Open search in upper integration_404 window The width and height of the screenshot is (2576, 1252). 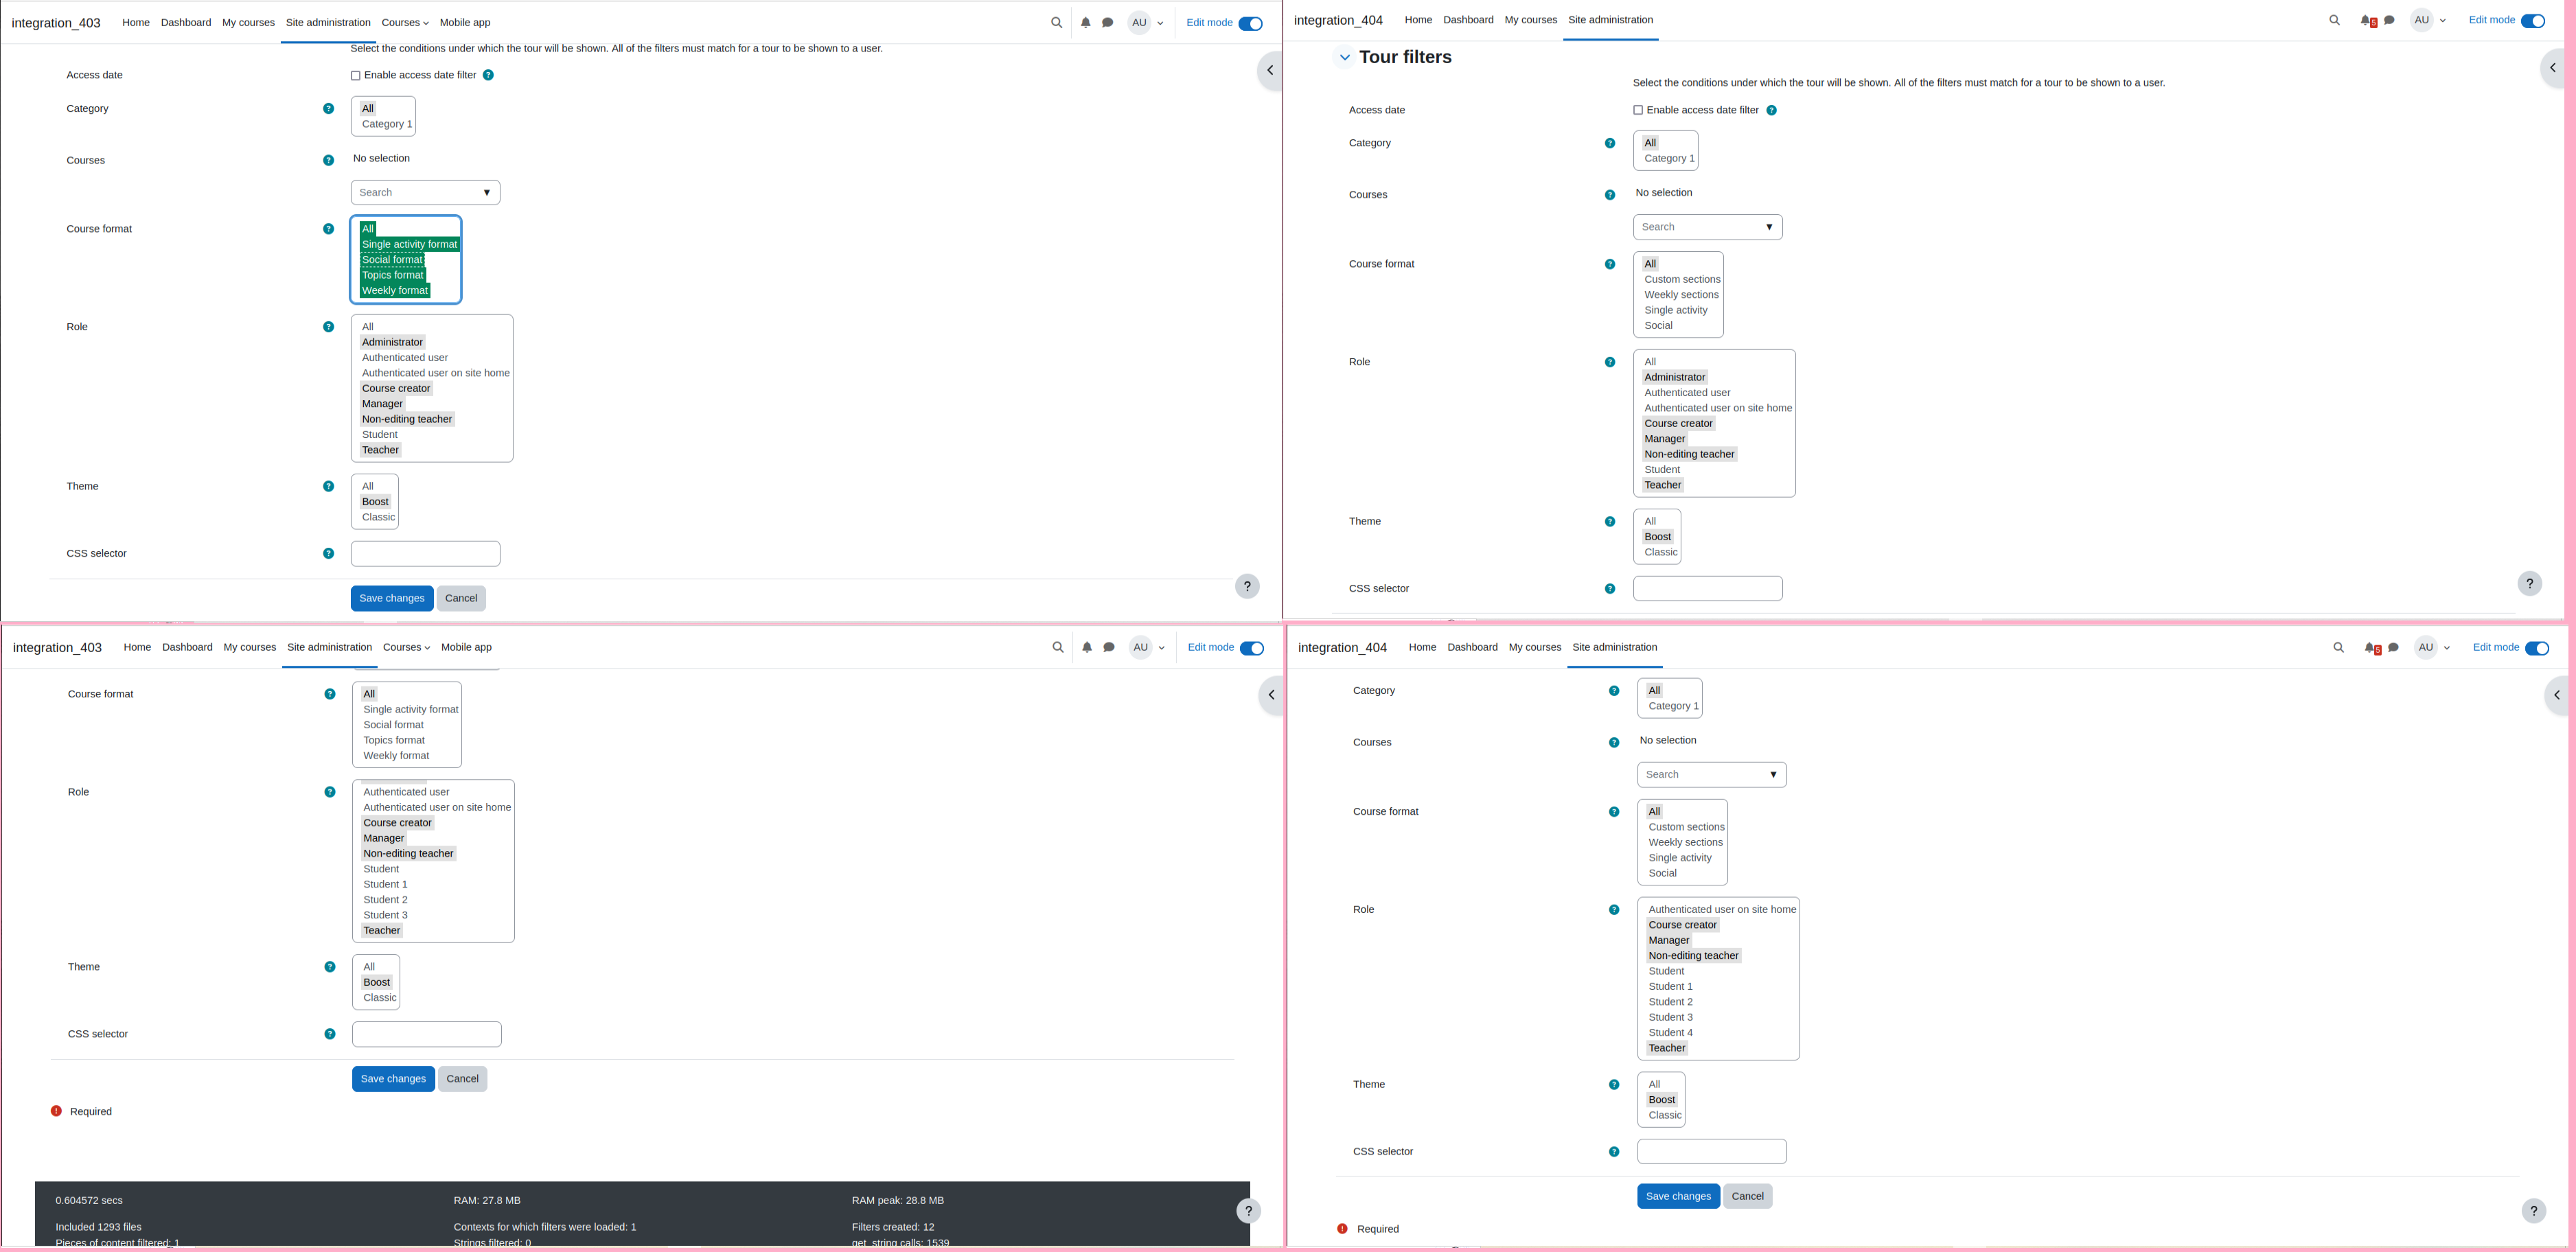point(2334,20)
